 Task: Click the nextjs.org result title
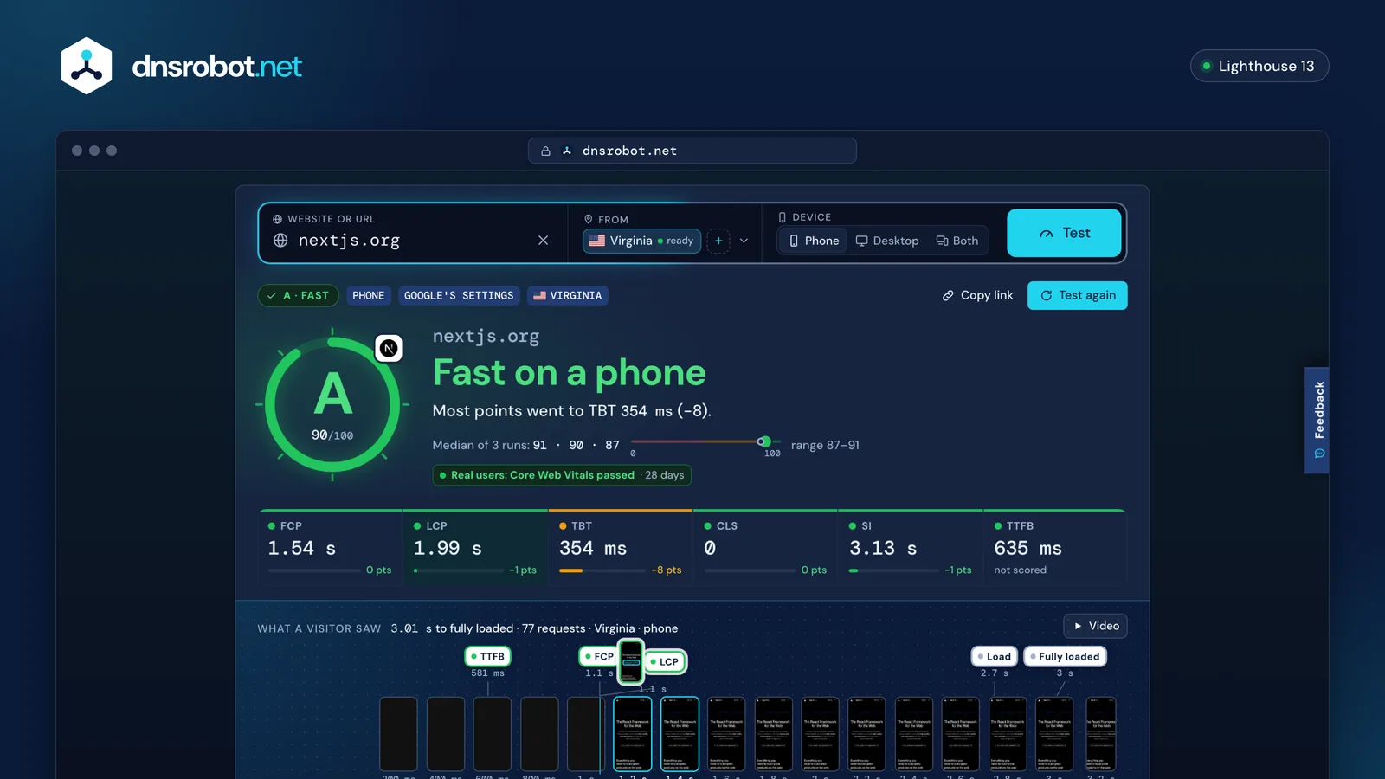tap(486, 336)
